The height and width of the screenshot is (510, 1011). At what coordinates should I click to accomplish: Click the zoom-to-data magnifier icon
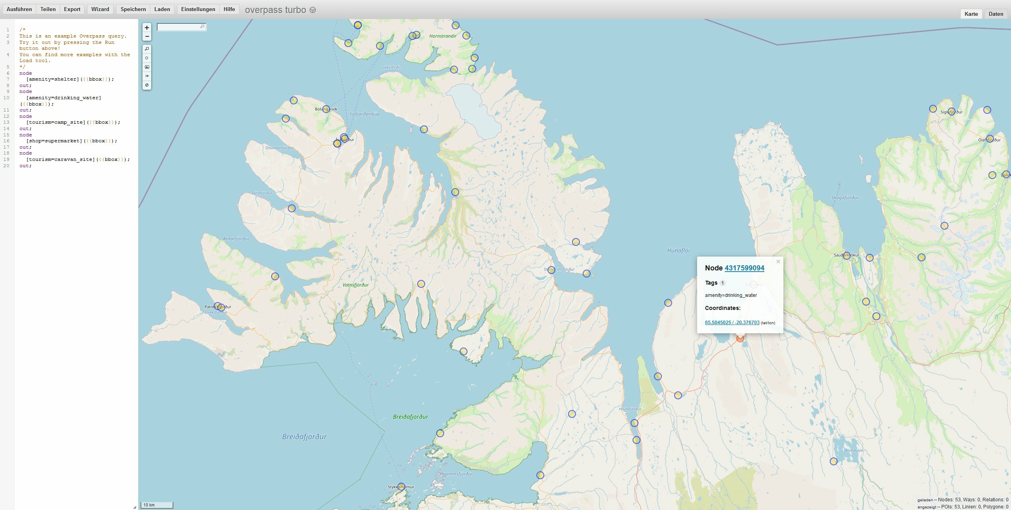147,49
